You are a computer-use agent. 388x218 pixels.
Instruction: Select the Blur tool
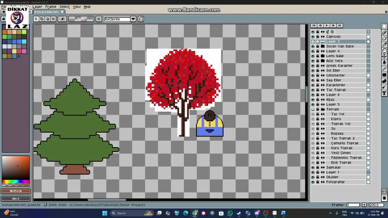(x=384, y=87)
